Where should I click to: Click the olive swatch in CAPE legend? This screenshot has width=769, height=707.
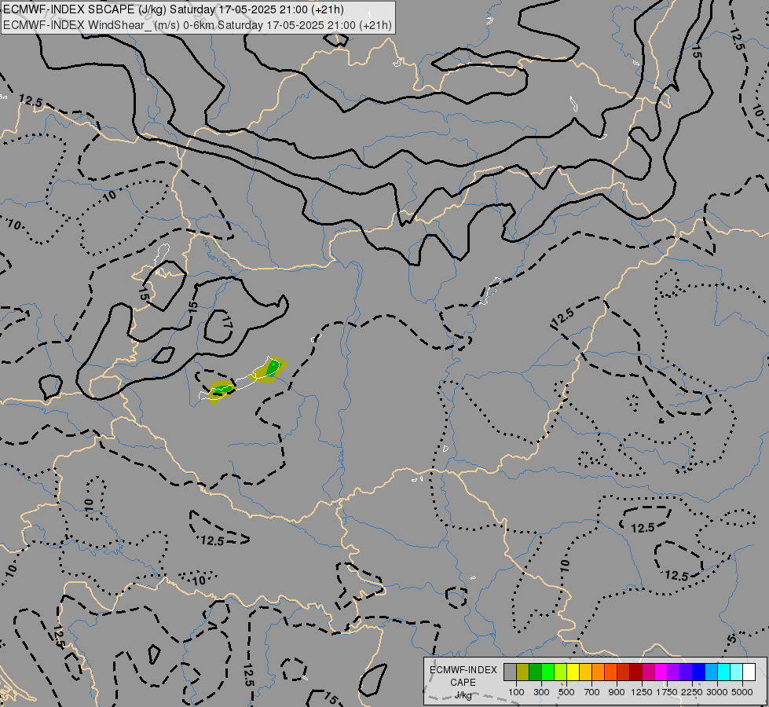[x=523, y=672]
